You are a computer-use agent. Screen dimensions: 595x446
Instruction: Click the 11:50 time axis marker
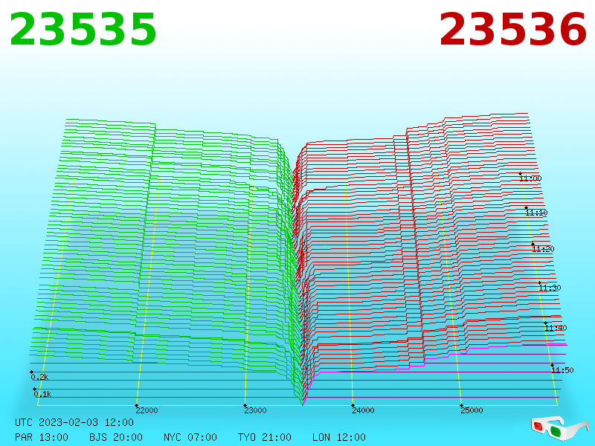562,370
